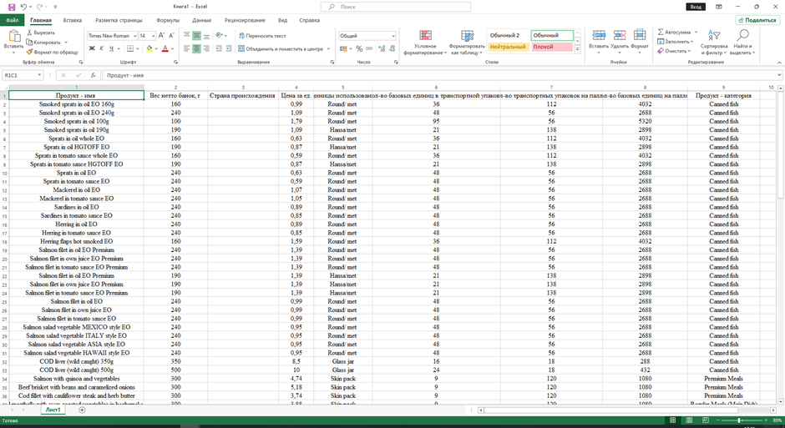Toggle italic formatting (К)
The height and width of the screenshot is (428, 785).
tap(101, 49)
